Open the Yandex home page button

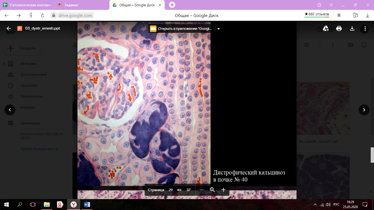click(x=31, y=16)
